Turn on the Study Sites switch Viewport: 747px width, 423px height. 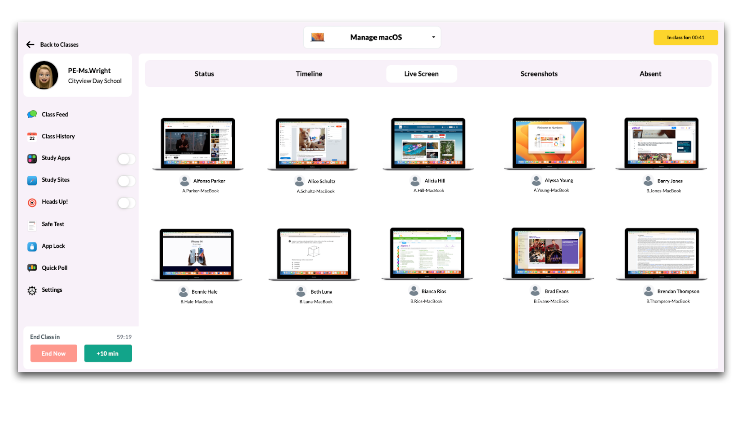126,181
